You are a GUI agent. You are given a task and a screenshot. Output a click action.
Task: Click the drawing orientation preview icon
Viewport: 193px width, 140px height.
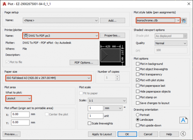tap(184, 120)
